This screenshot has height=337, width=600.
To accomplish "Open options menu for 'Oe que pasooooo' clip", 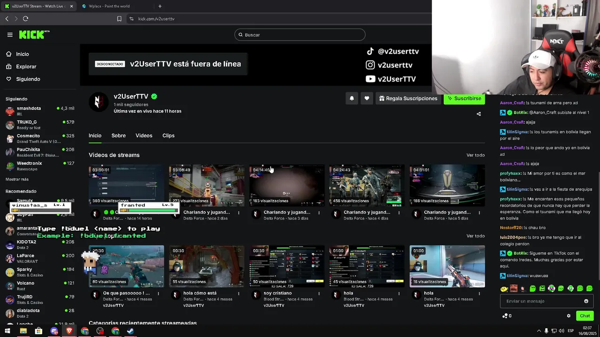I will (158, 293).
